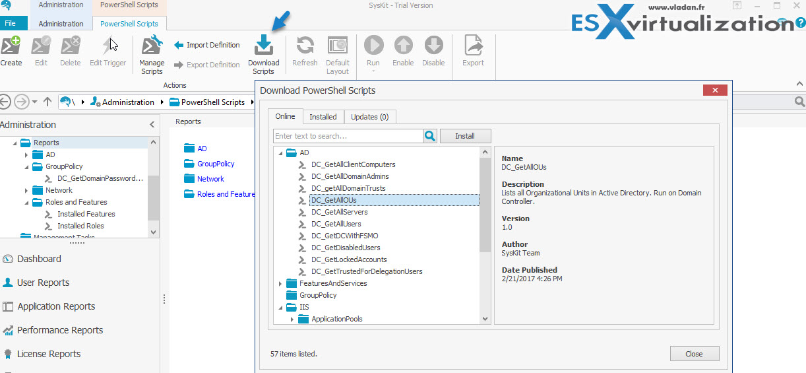Select the GroupPolicy folder in the dialog tree

coord(318,295)
